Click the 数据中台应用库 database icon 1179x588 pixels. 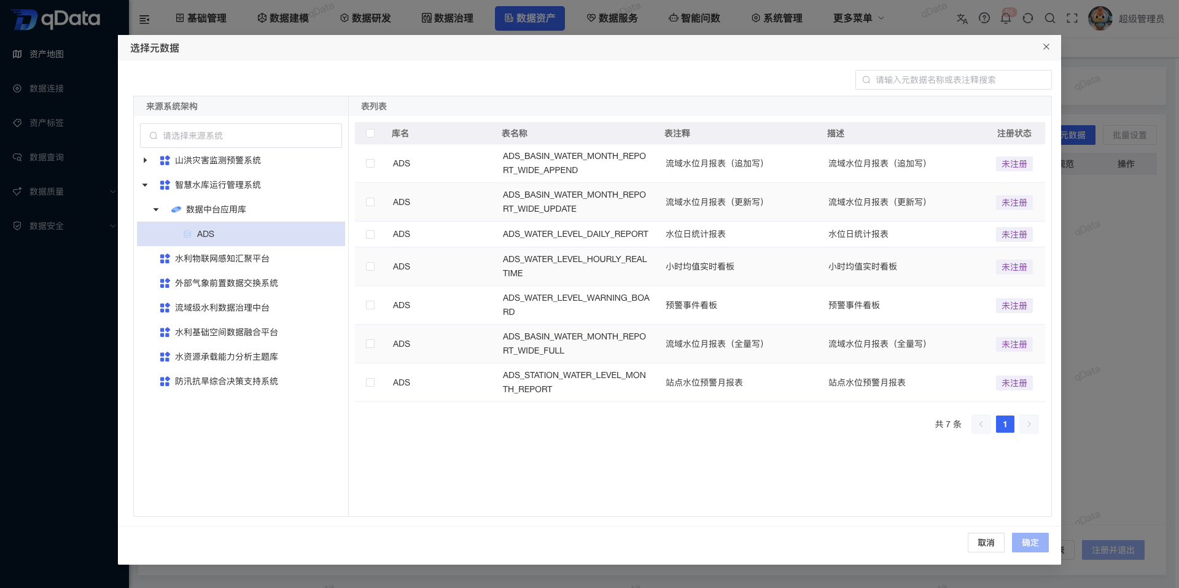click(x=176, y=209)
